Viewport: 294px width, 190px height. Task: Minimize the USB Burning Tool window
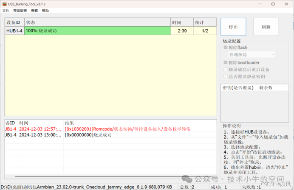coord(260,4)
